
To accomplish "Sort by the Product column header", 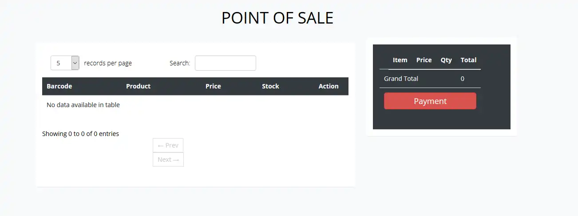I will click(138, 86).
